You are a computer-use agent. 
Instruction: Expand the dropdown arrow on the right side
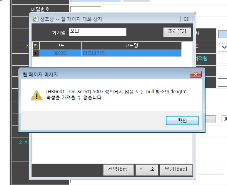pos(223,47)
